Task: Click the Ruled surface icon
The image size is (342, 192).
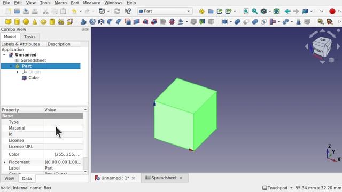Action: 136,22
